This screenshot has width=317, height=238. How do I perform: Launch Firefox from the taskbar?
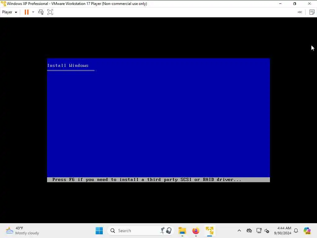click(x=196, y=231)
